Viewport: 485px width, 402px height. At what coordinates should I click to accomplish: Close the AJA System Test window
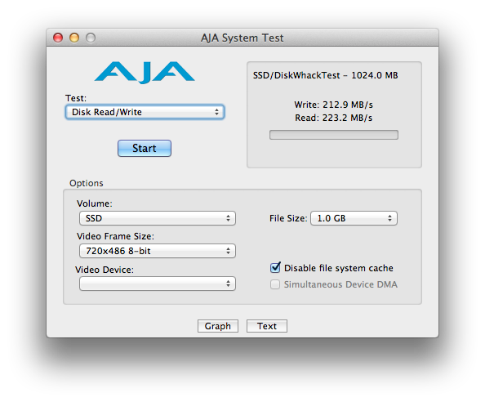pyautogui.click(x=58, y=38)
